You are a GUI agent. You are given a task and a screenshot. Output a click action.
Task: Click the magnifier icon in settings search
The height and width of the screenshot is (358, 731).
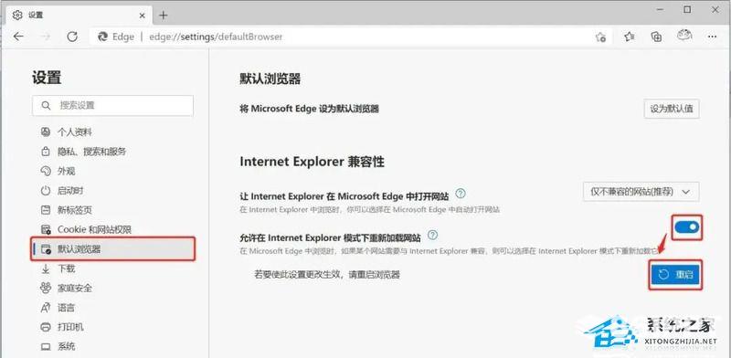(x=46, y=105)
